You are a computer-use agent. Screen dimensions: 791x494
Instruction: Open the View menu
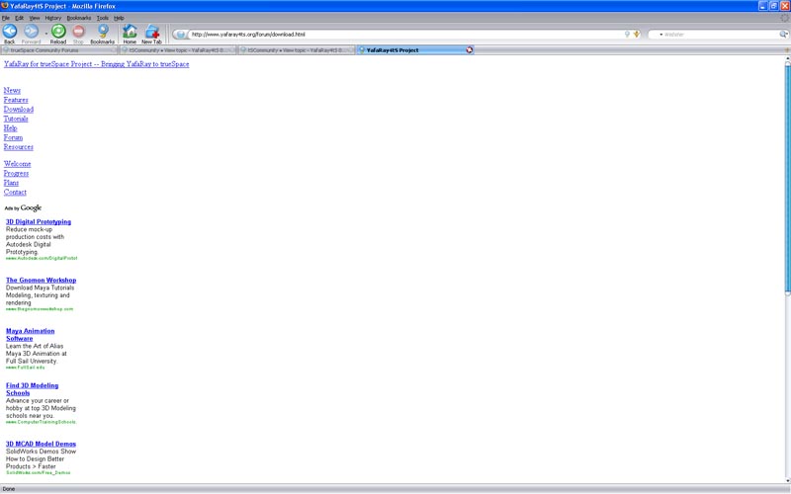pyautogui.click(x=35, y=18)
